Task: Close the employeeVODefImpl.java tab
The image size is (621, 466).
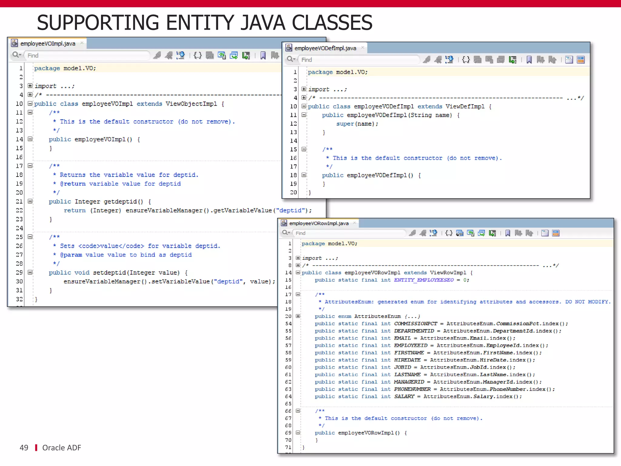Action: tap(362, 48)
